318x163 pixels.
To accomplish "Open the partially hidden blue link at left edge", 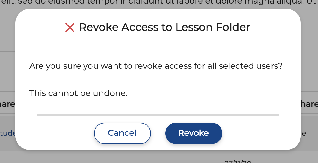I will tap(8, 133).
